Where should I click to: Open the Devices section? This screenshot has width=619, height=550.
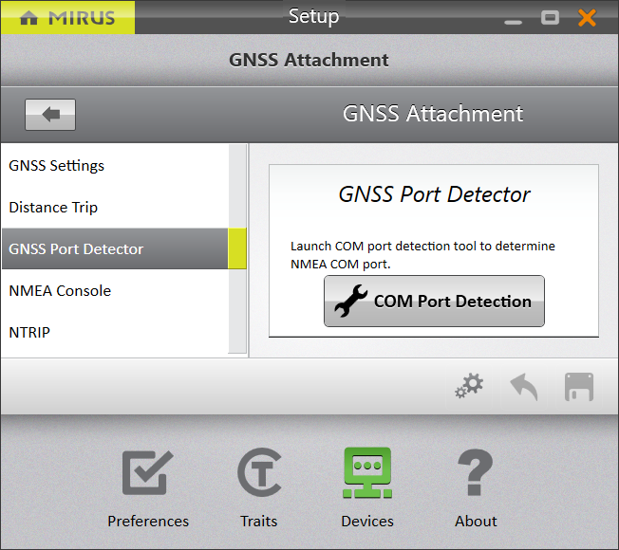click(367, 489)
